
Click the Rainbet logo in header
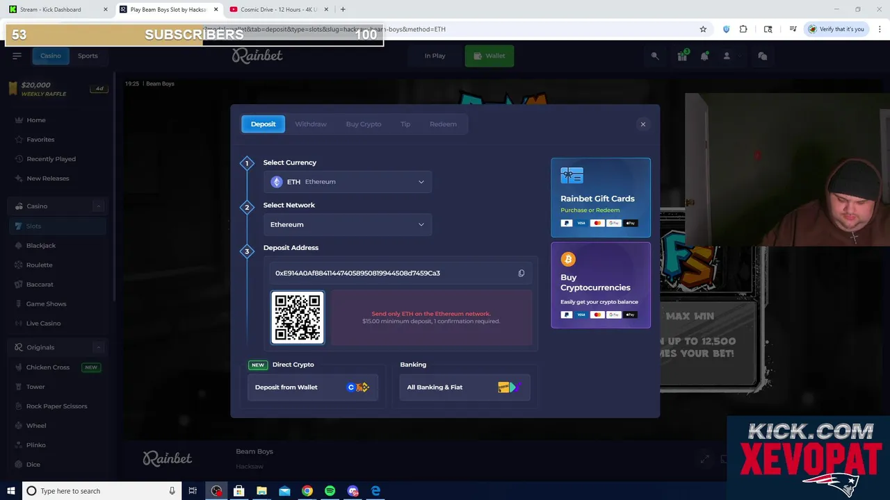[257, 56]
